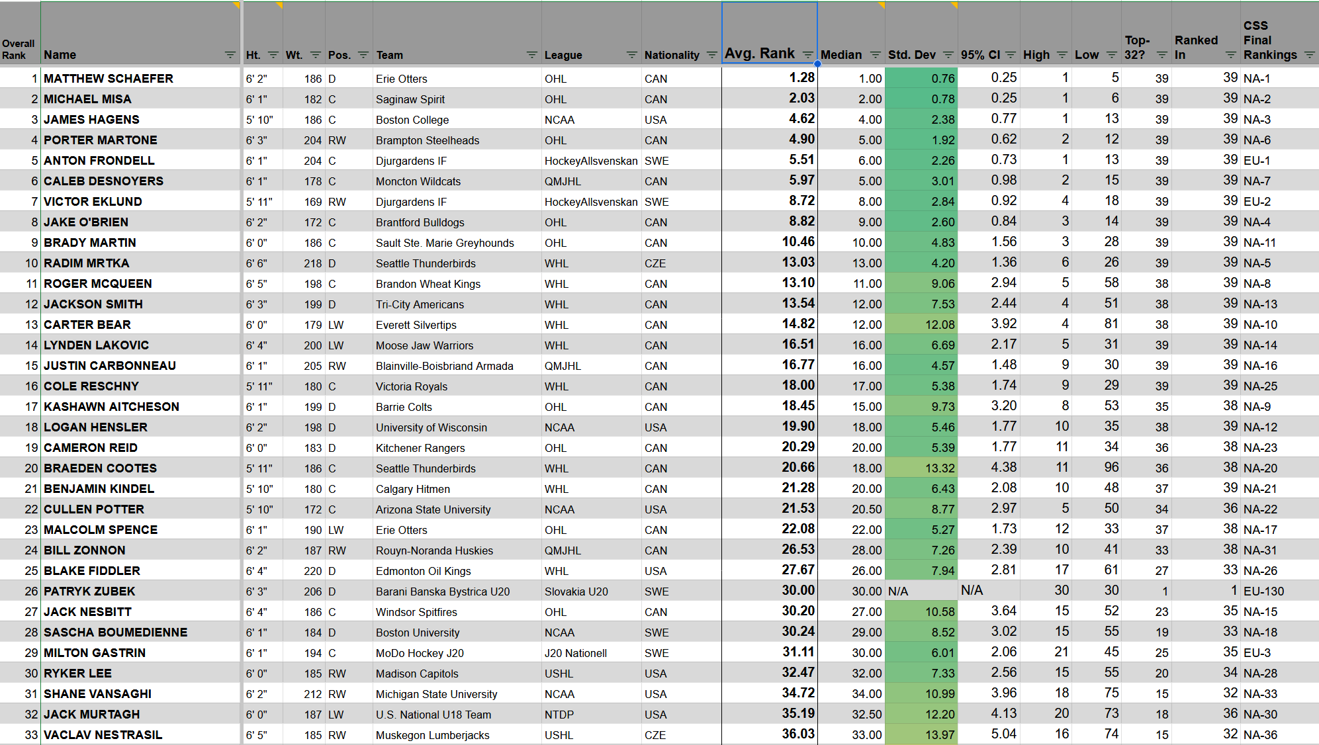This screenshot has height=745, width=1319.
Task: Click the Avg. Rank filter icon
Action: pyautogui.click(x=807, y=55)
